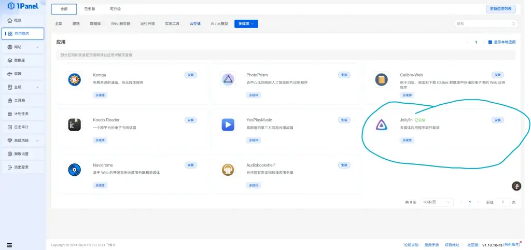
Task: Uncheck the 显示本地应用 checkbox
Action: [490, 42]
